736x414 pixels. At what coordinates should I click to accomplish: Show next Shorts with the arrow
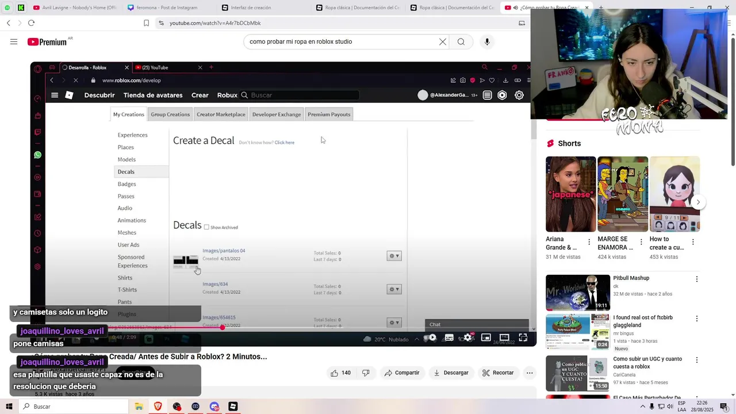point(698,202)
